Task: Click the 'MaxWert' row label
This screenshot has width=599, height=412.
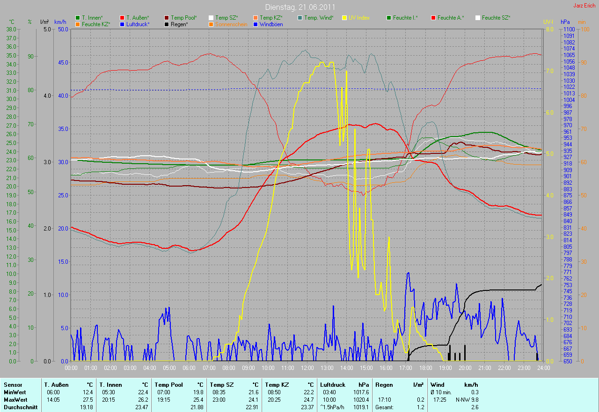Action: coord(15,400)
